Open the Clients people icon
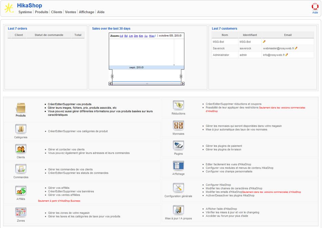The width and height of the screenshot is (322, 228). [21, 149]
